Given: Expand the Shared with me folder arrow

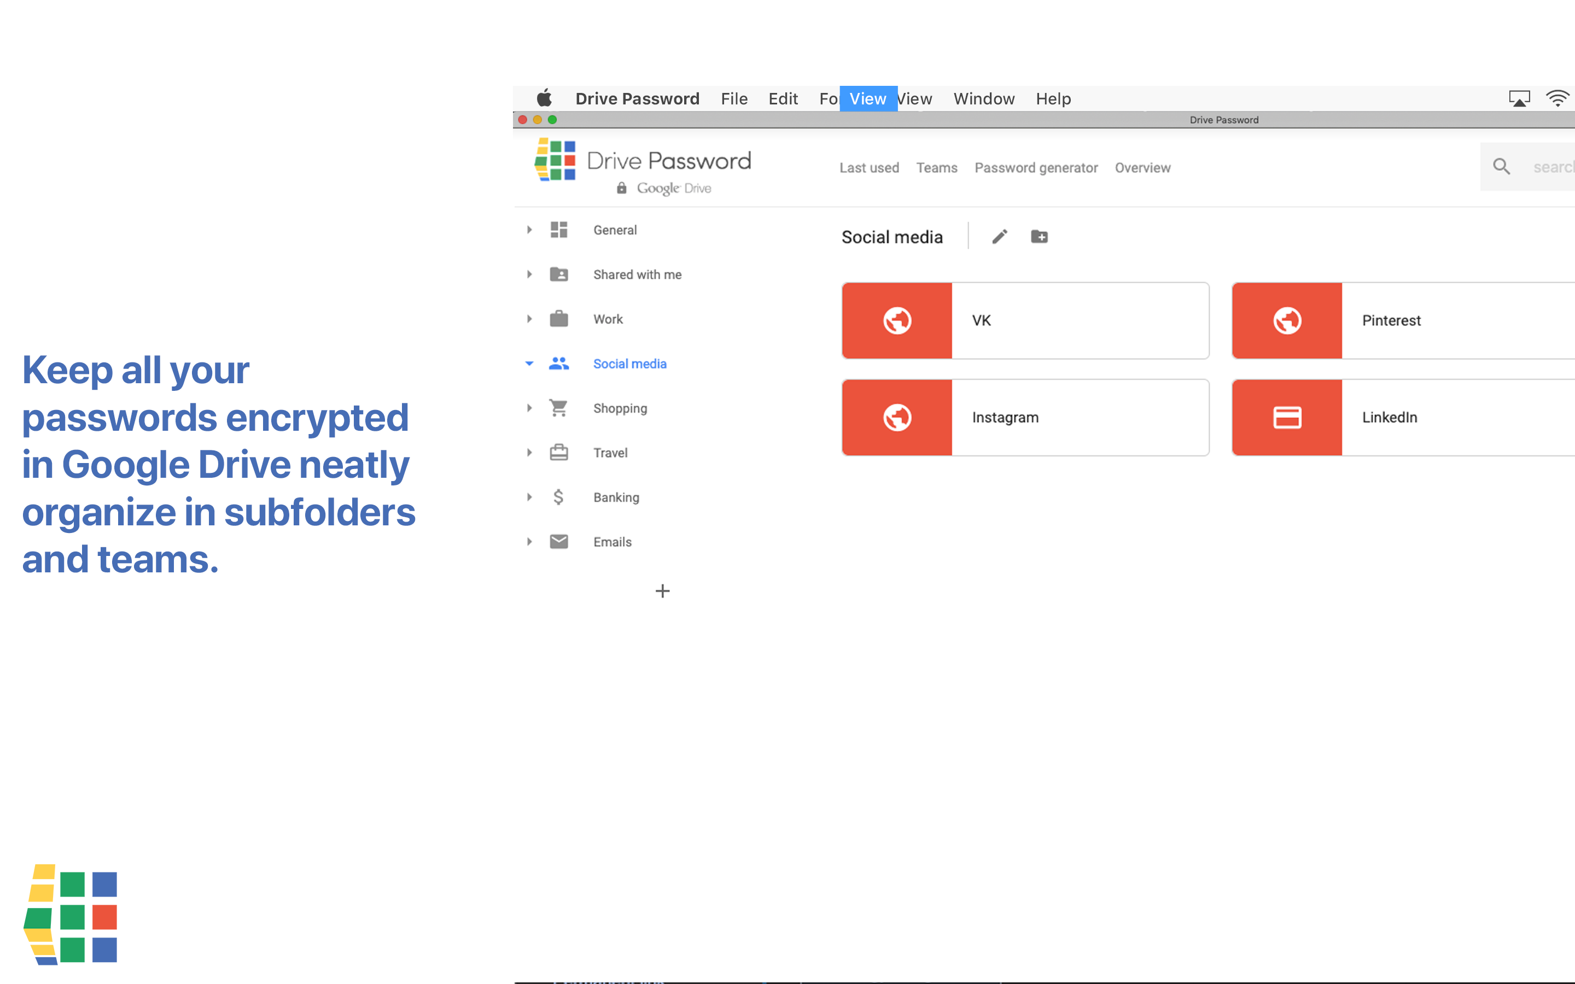Looking at the screenshot, I should 529,274.
